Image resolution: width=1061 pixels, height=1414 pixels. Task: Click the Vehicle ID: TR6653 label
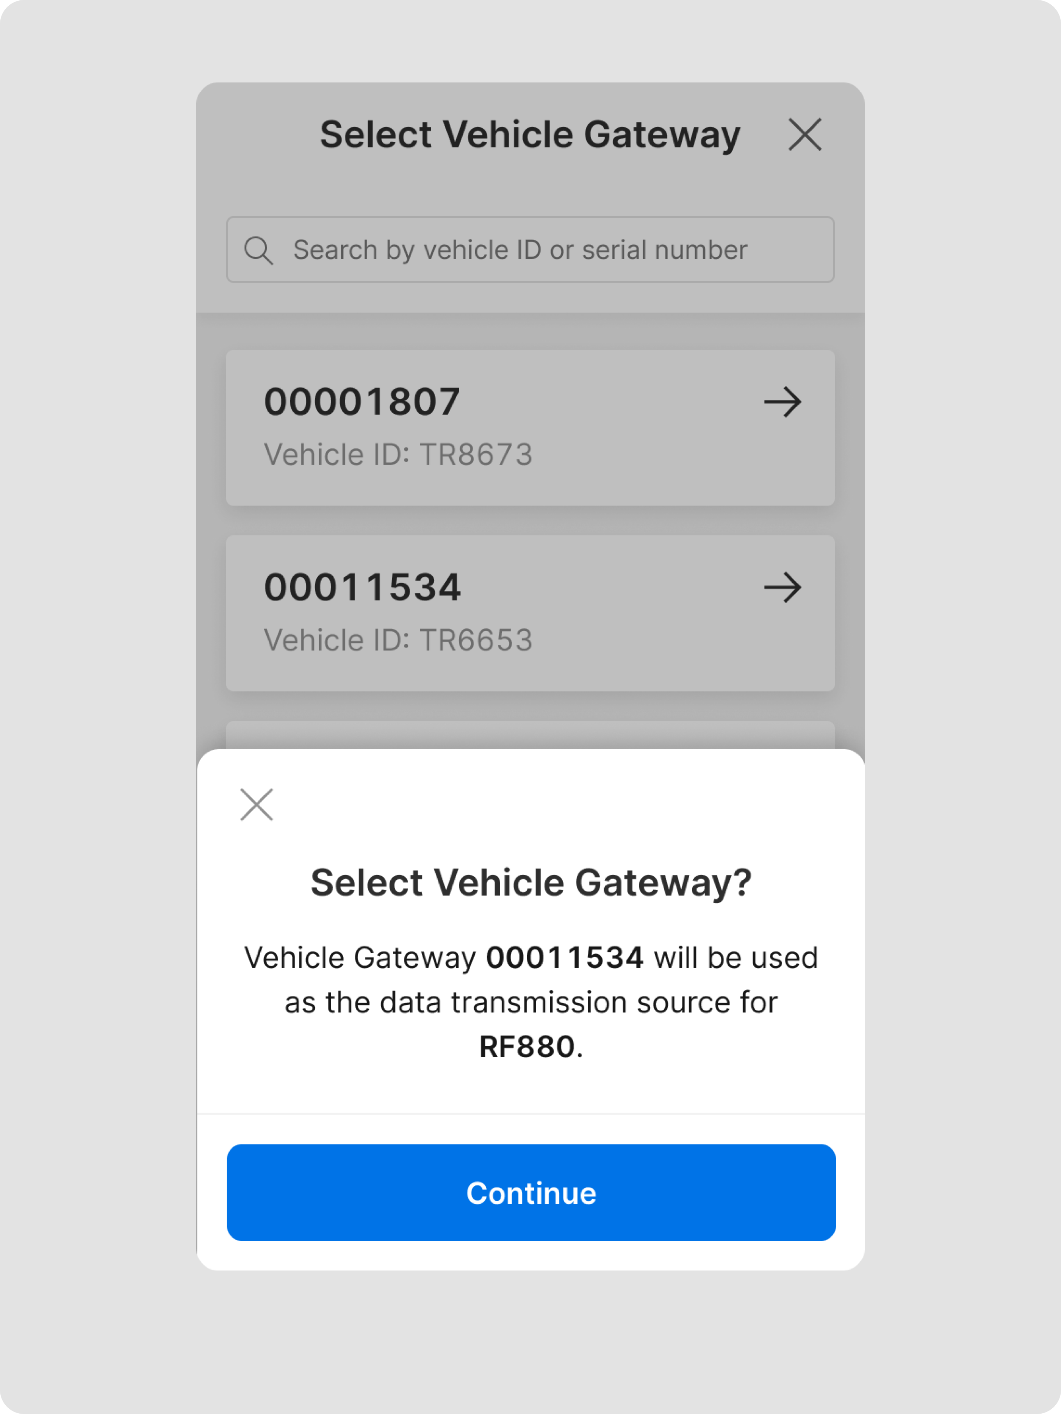[397, 640]
